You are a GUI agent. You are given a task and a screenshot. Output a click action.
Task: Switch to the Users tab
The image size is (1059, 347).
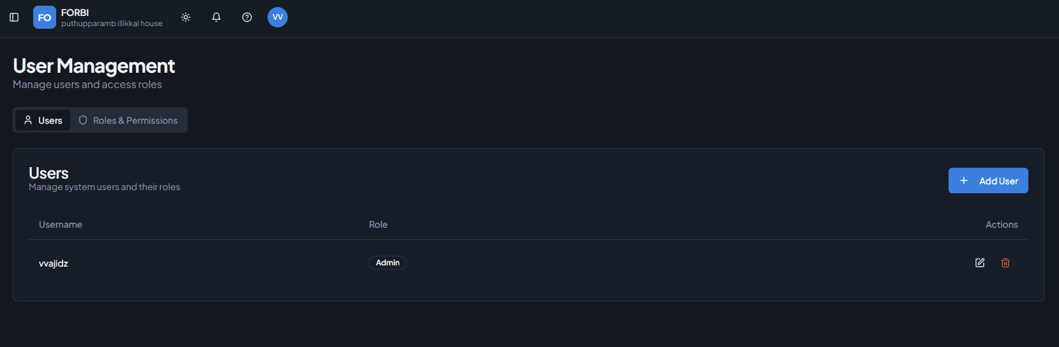[x=43, y=121]
